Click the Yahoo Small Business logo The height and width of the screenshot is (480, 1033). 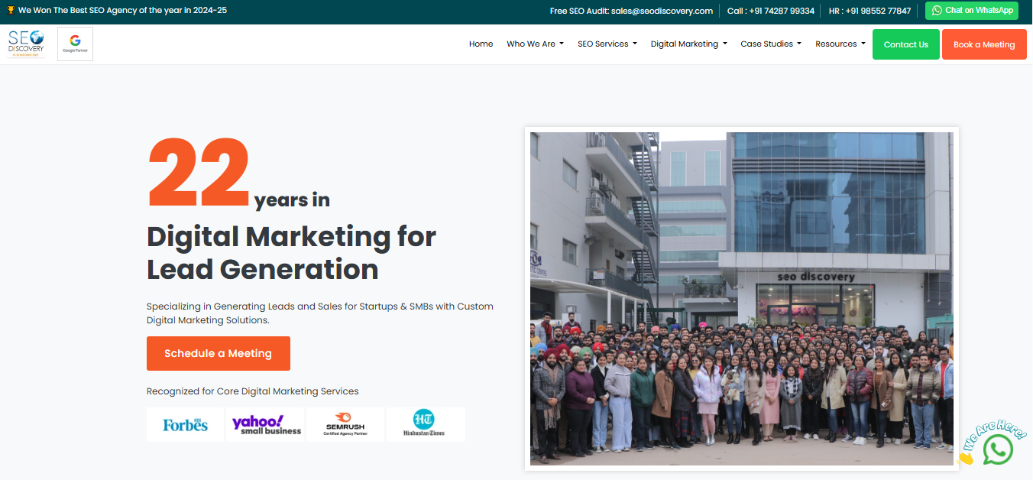266,425
